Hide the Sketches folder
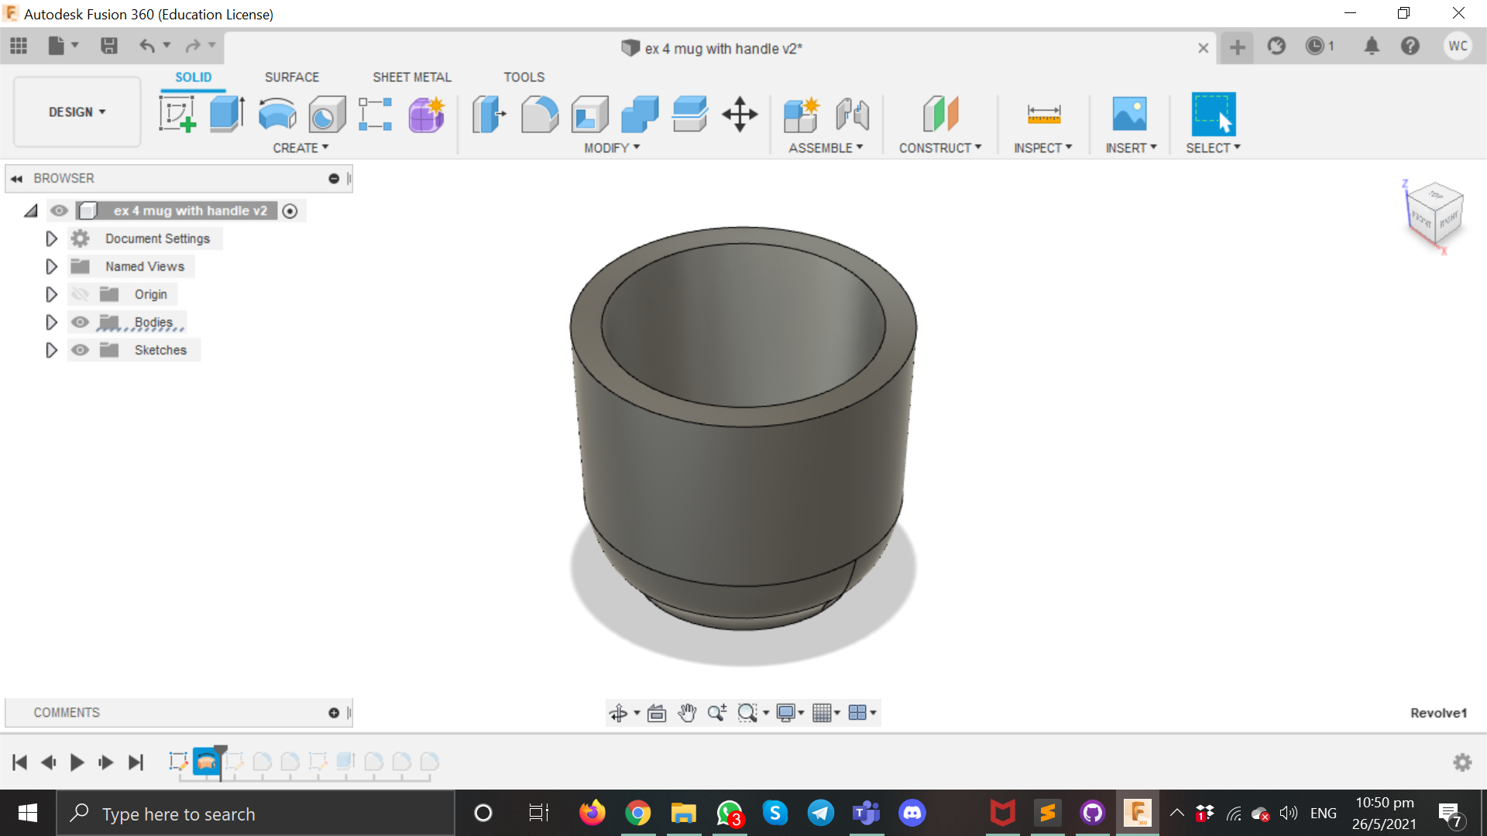Image resolution: width=1487 pixels, height=836 pixels. pyautogui.click(x=80, y=350)
